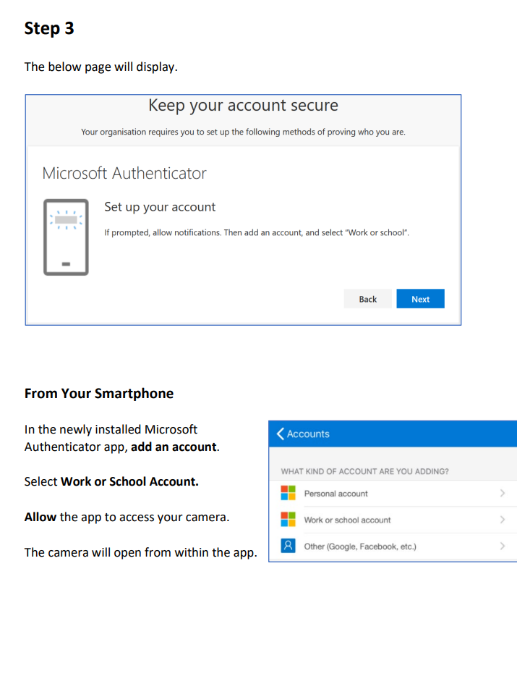Open the chevron on Personal account row

[503, 493]
